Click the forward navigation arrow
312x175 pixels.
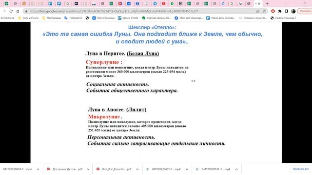pyautogui.click(x=4, y=11)
